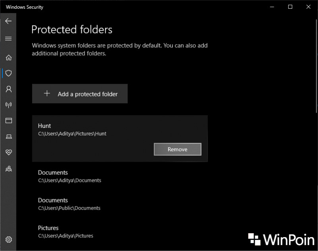Select the Pictures protected folder entry
The image size is (318, 251).
pos(120,232)
